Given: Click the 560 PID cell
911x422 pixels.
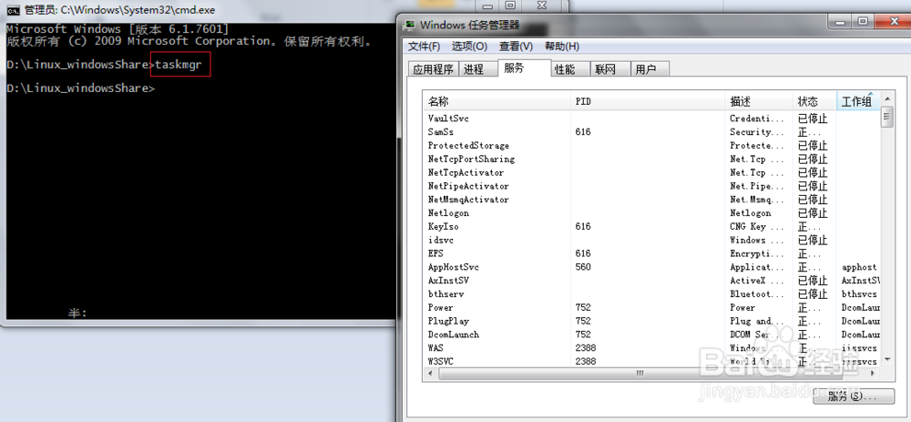Looking at the screenshot, I should (x=583, y=267).
